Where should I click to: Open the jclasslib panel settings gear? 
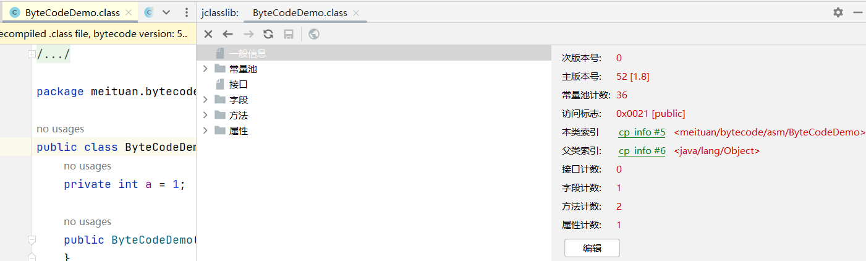[838, 12]
